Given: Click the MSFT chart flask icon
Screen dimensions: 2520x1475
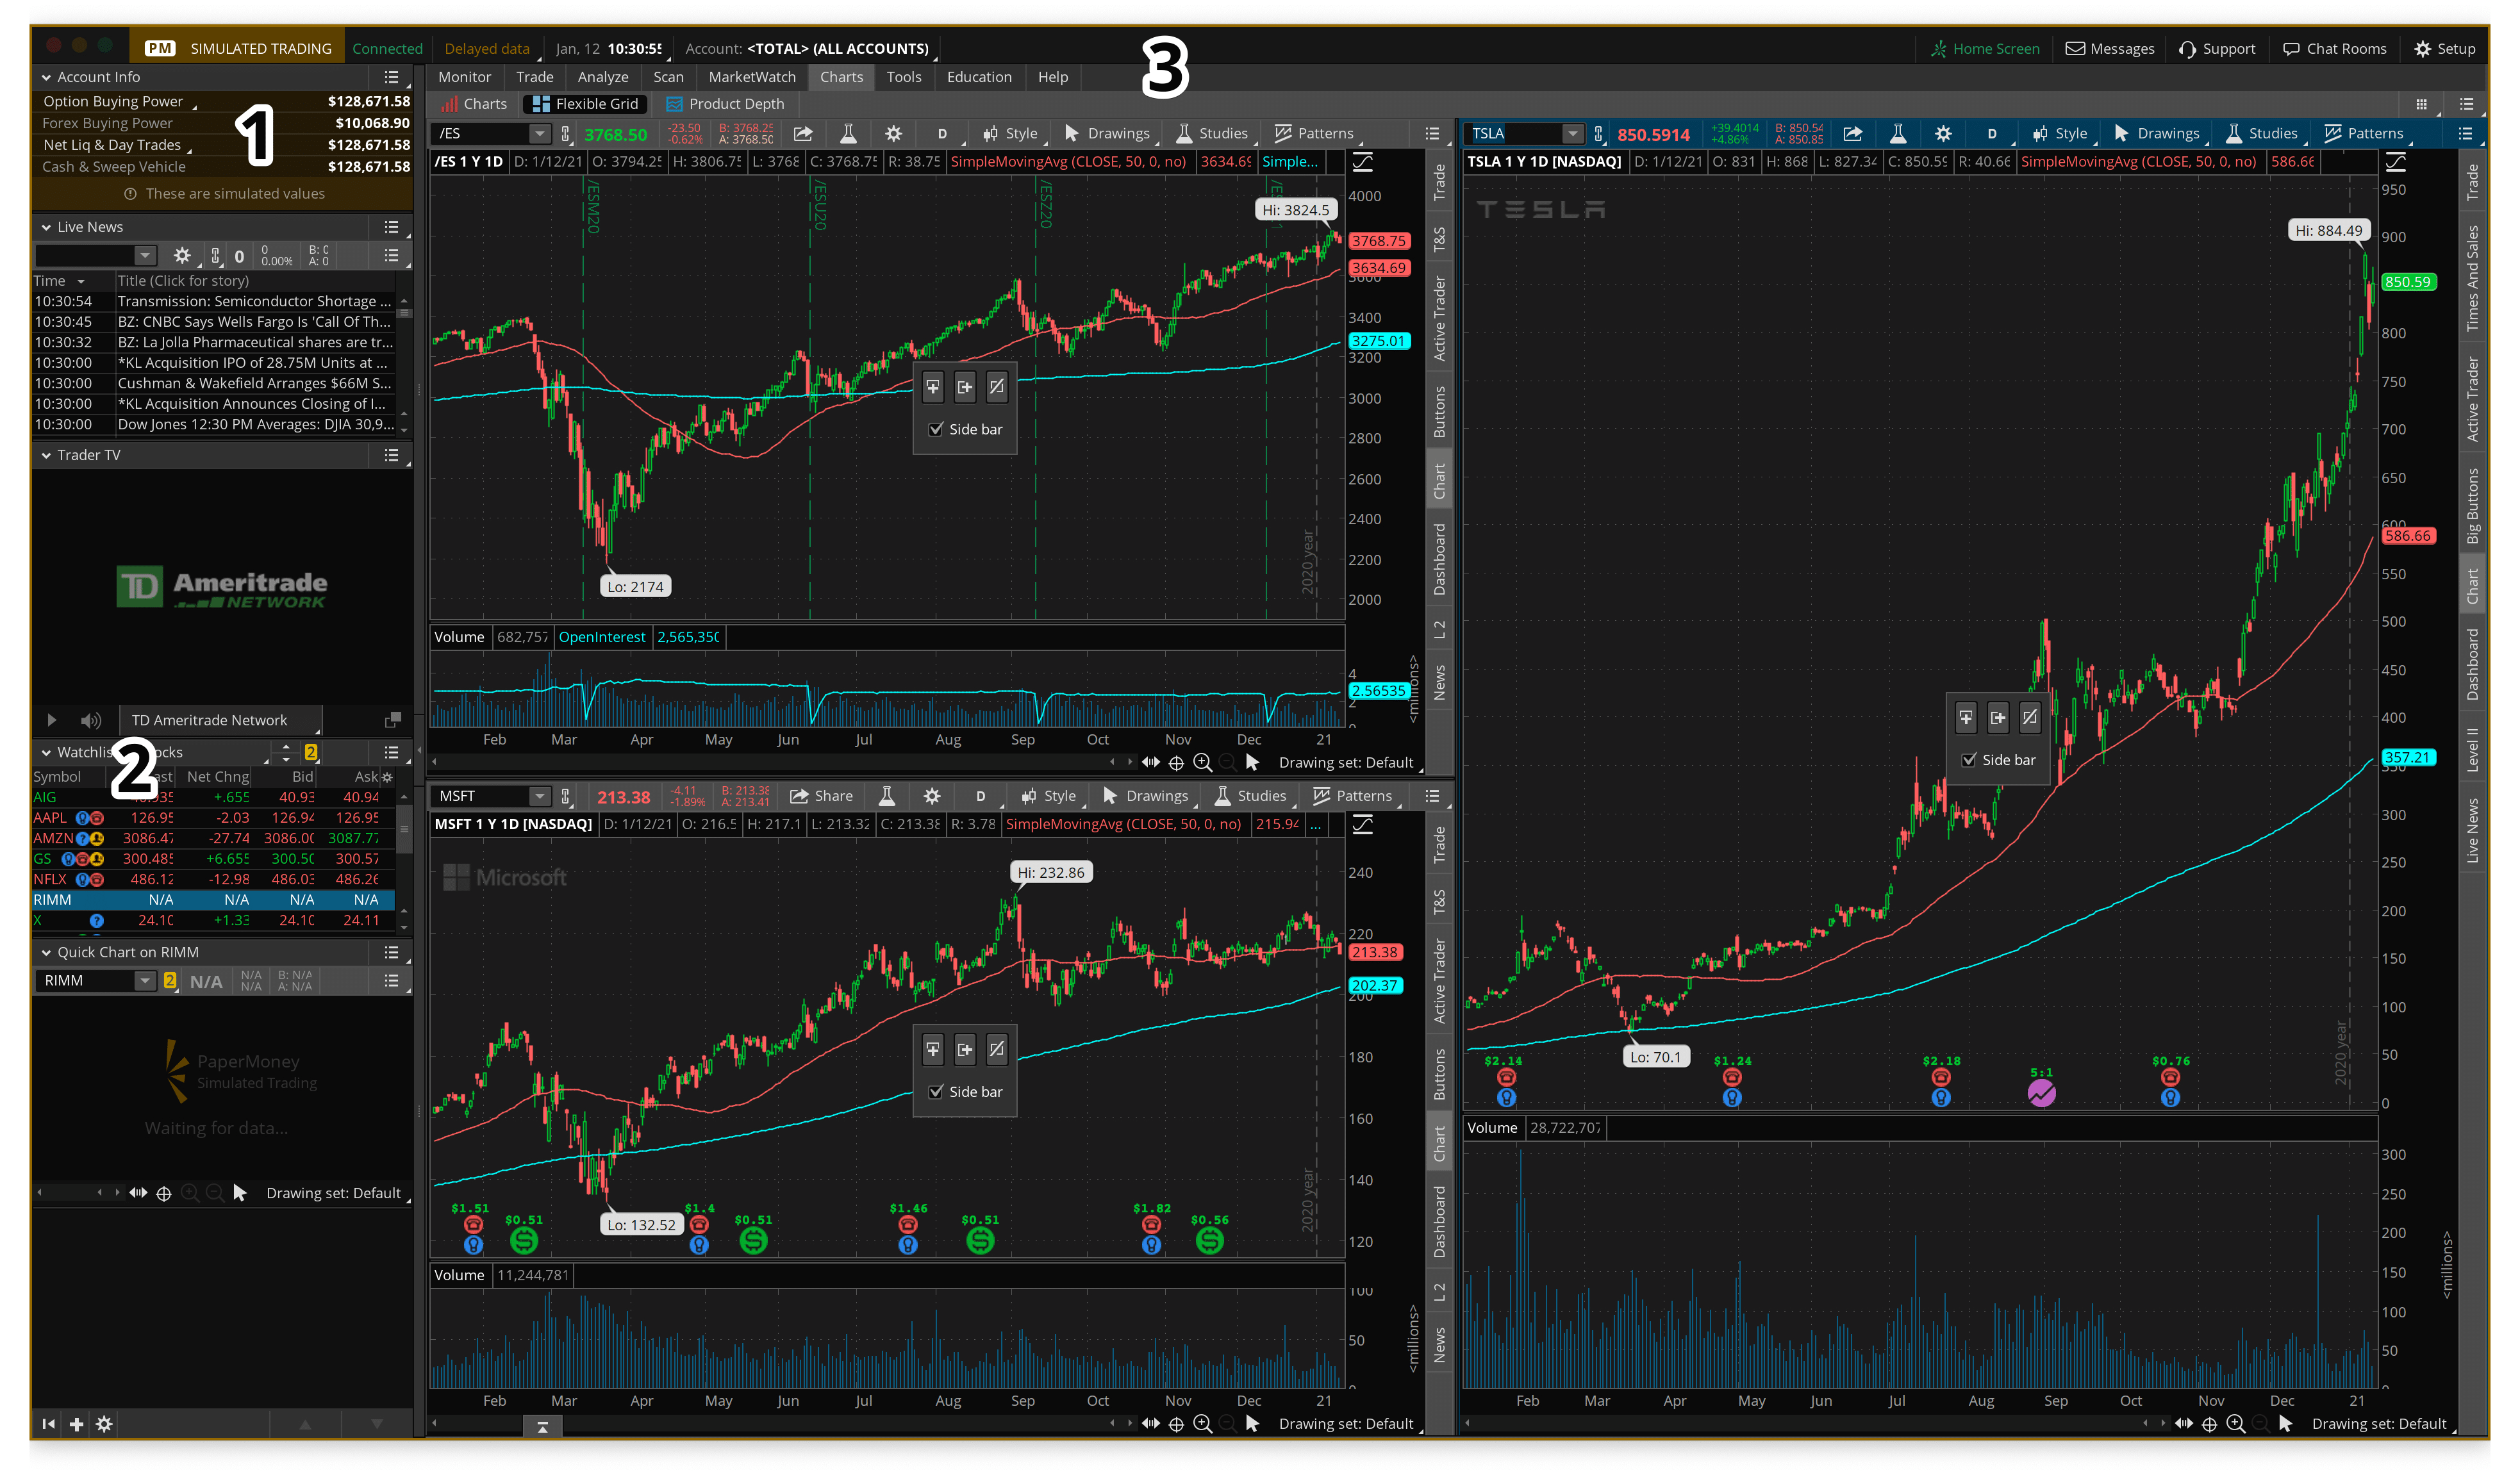Looking at the screenshot, I should pos(886,796).
